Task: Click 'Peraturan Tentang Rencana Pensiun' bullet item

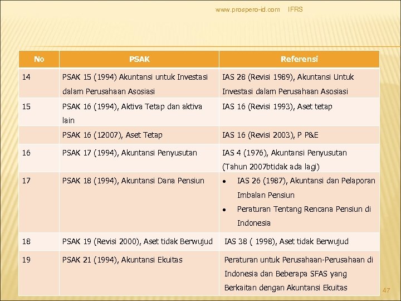Action: pyautogui.click(x=304, y=216)
